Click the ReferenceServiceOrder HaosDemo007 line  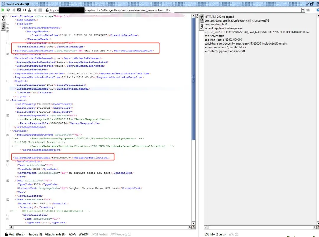click(x=62, y=158)
